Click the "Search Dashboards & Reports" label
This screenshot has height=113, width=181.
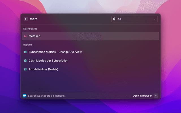[46, 96]
